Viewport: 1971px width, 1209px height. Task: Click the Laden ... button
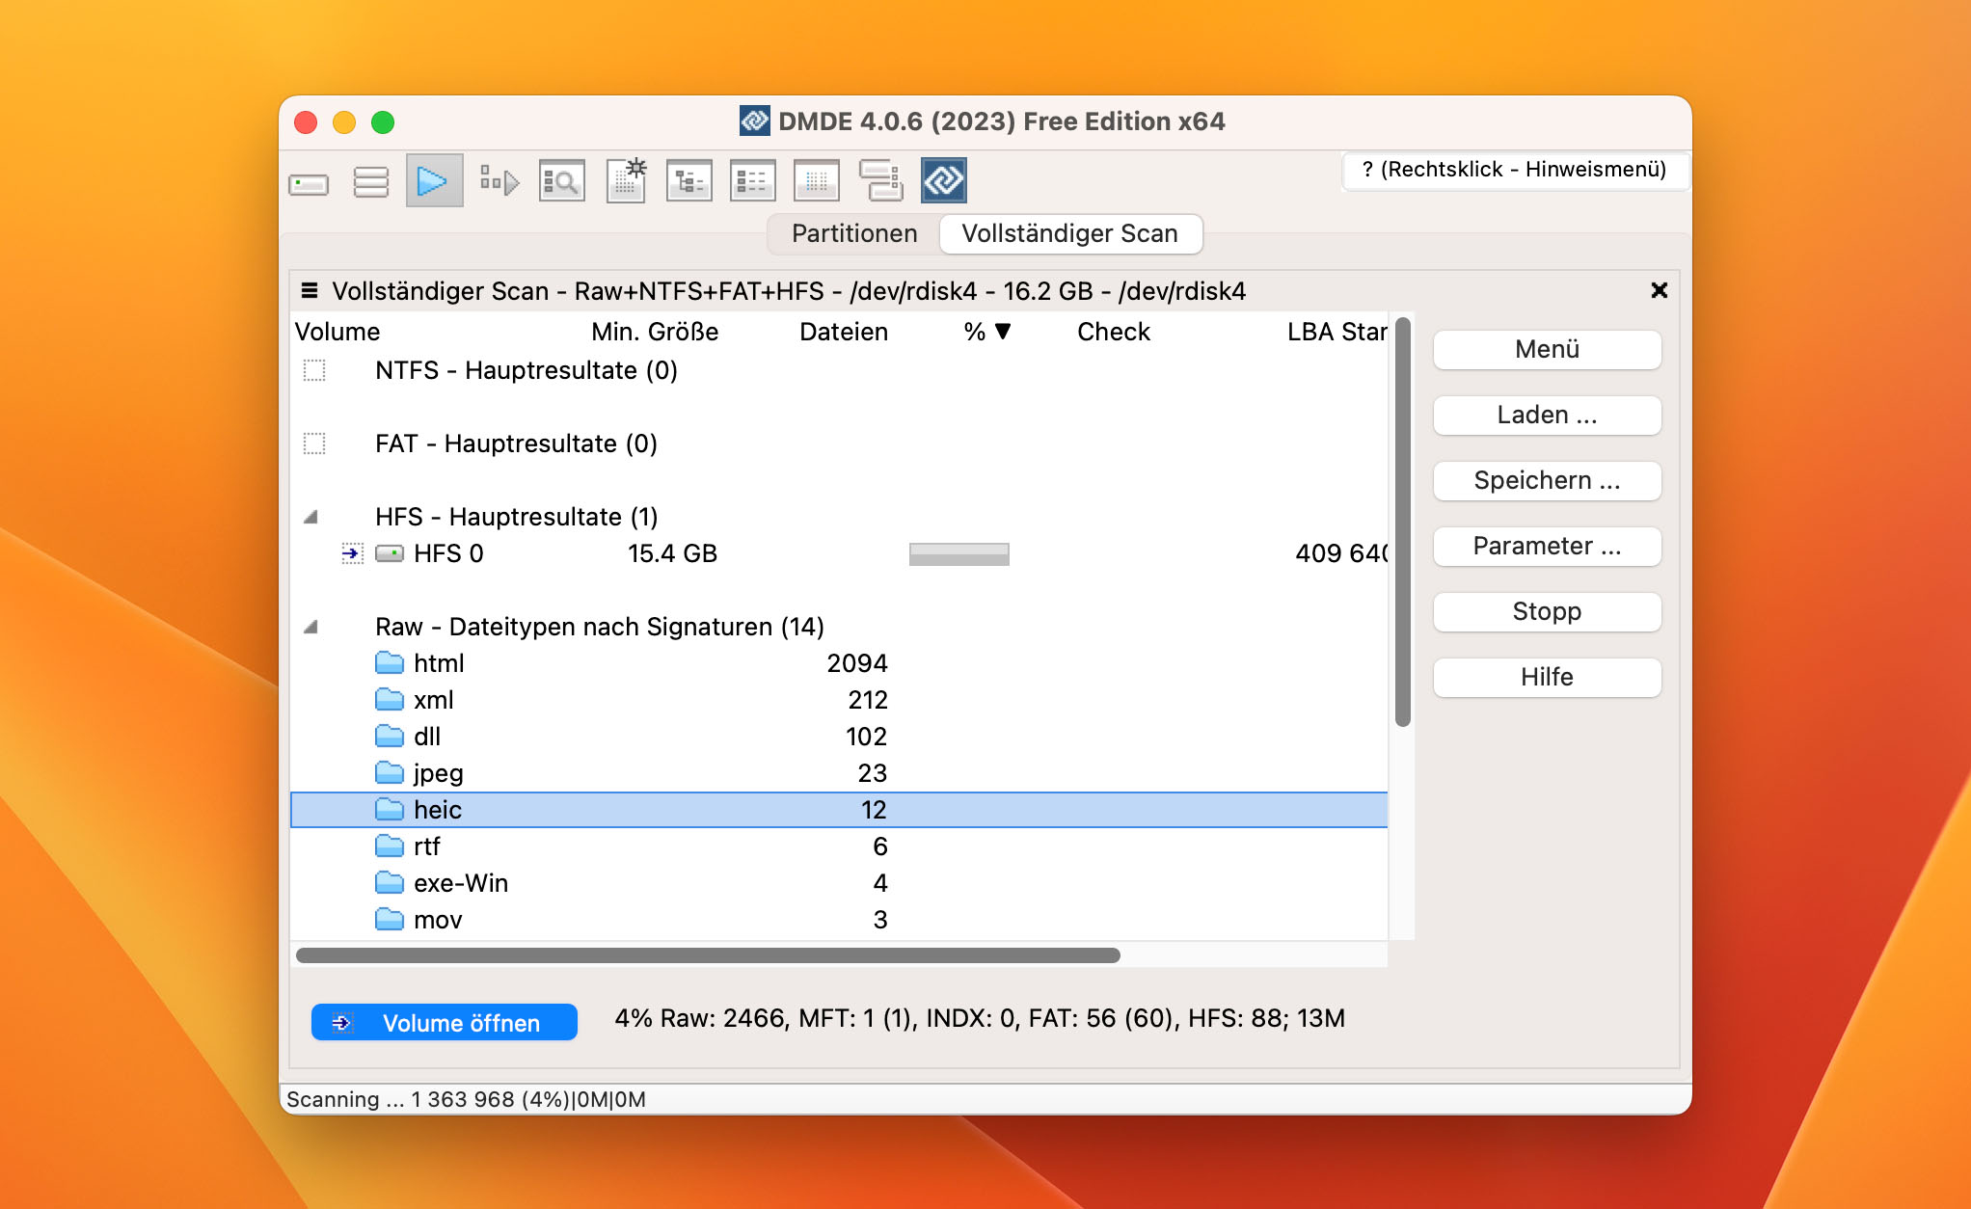pos(1547,416)
